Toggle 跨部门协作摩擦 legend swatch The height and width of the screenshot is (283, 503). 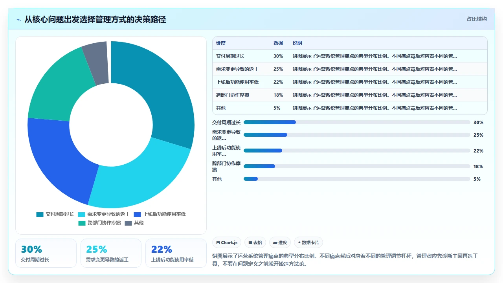click(82, 223)
